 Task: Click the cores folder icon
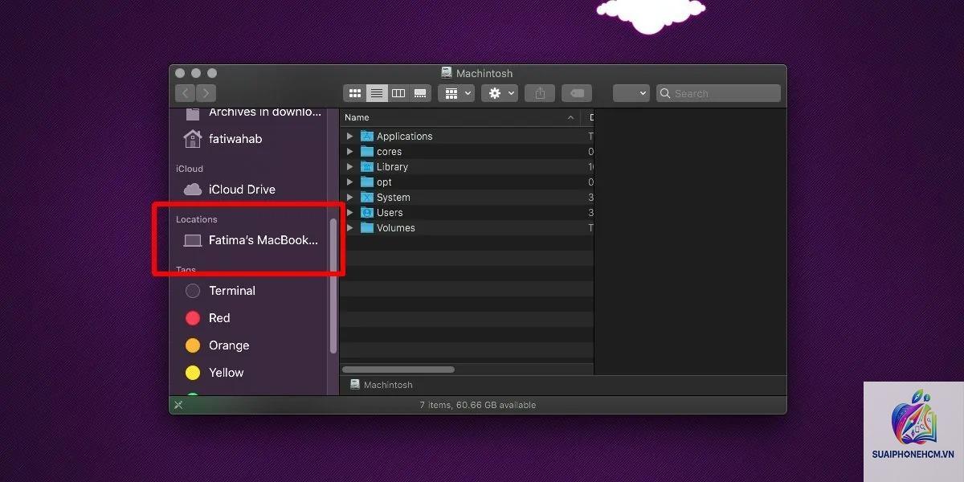pos(367,152)
